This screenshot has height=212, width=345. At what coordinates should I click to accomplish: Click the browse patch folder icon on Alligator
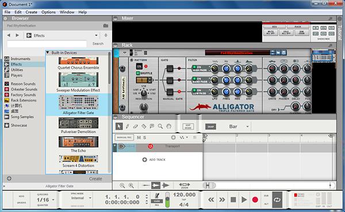[x=278, y=53]
